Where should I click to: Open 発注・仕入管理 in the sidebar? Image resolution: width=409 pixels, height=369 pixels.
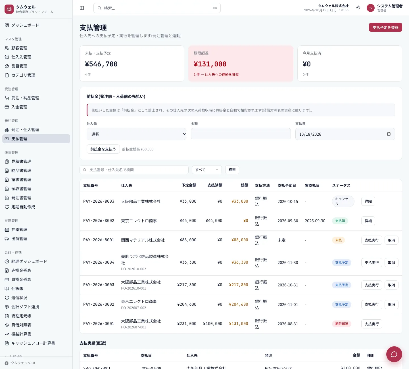point(36,130)
